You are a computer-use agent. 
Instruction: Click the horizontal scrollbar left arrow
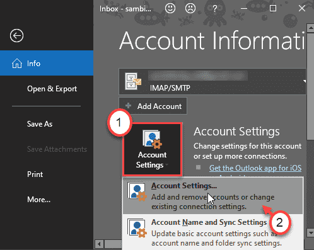[99, 244]
